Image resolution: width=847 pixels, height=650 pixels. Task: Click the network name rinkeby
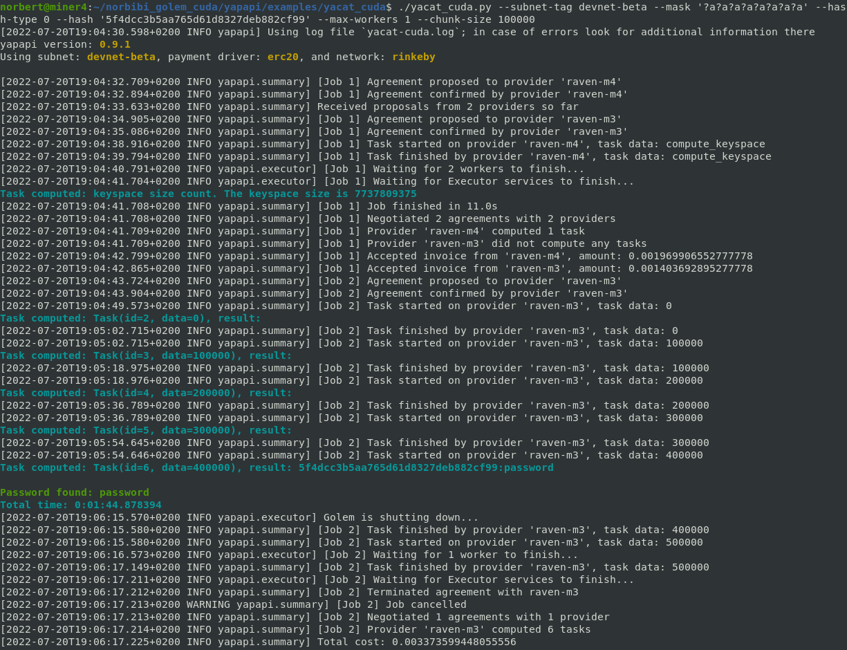[x=413, y=57]
